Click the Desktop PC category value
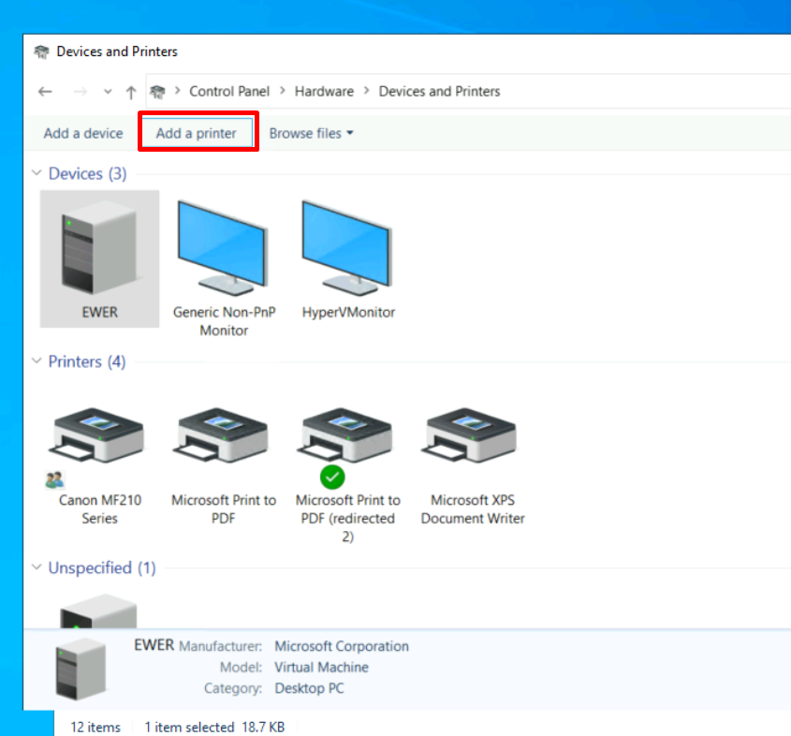The image size is (791, 736). (309, 688)
